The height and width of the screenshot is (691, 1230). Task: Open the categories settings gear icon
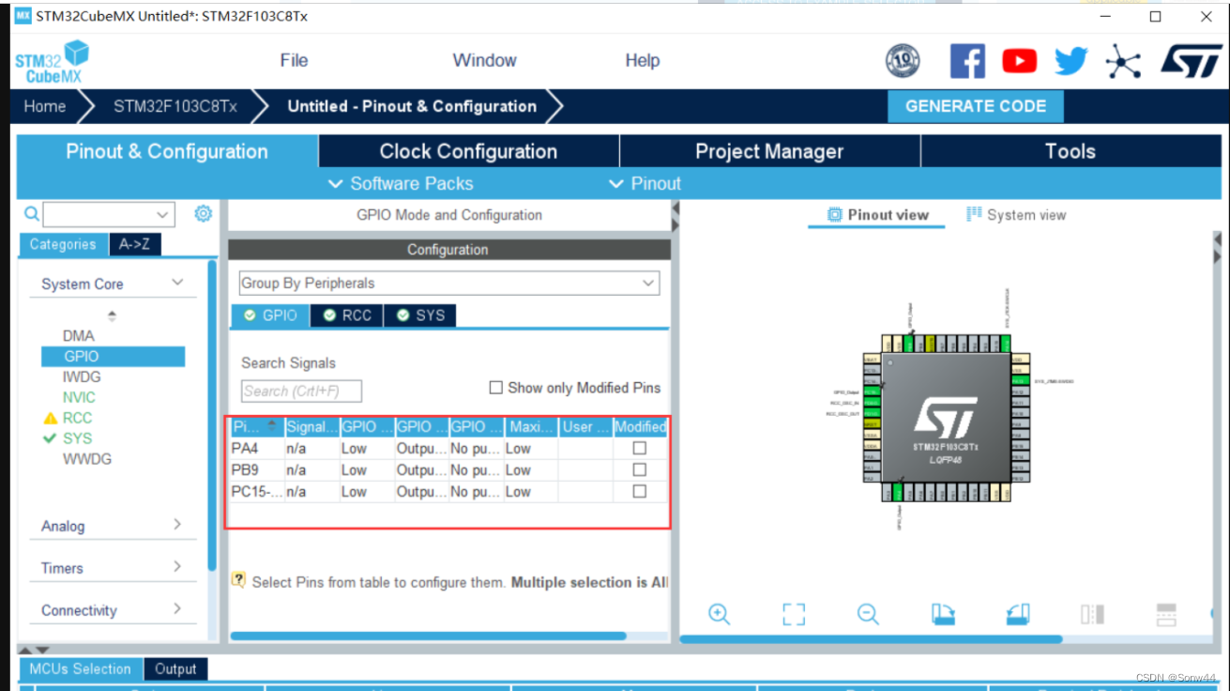coord(203,214)
